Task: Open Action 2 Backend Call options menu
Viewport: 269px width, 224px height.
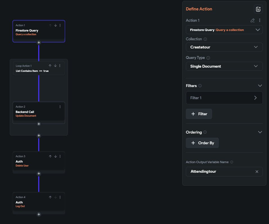Action: [60, 107]
